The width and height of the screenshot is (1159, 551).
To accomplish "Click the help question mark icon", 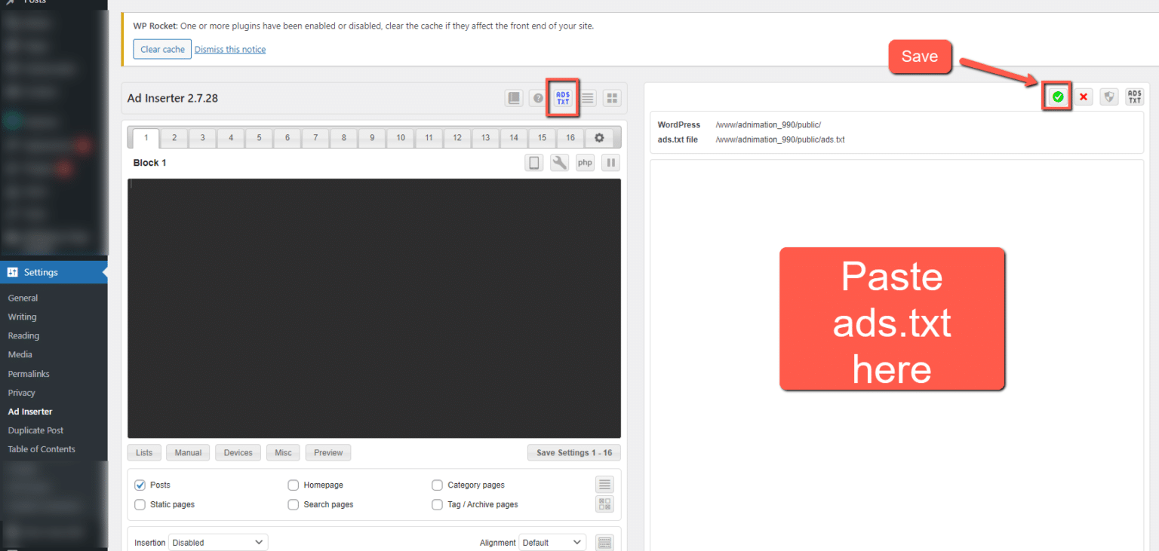I will pyautogui.click(x=538, y=97).
